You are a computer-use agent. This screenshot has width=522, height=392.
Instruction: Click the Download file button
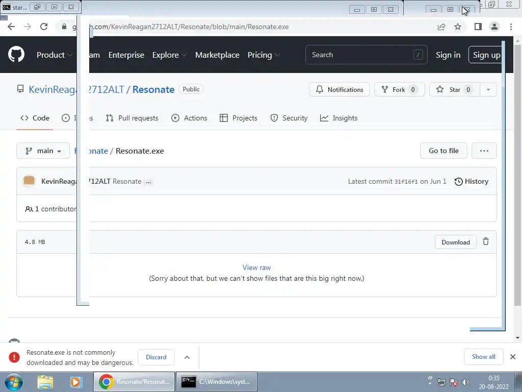[x=455, y=242]
